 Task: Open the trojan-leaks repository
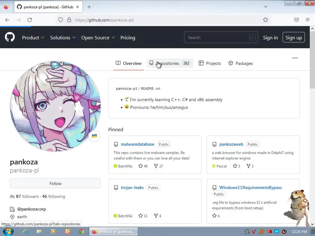132,187
